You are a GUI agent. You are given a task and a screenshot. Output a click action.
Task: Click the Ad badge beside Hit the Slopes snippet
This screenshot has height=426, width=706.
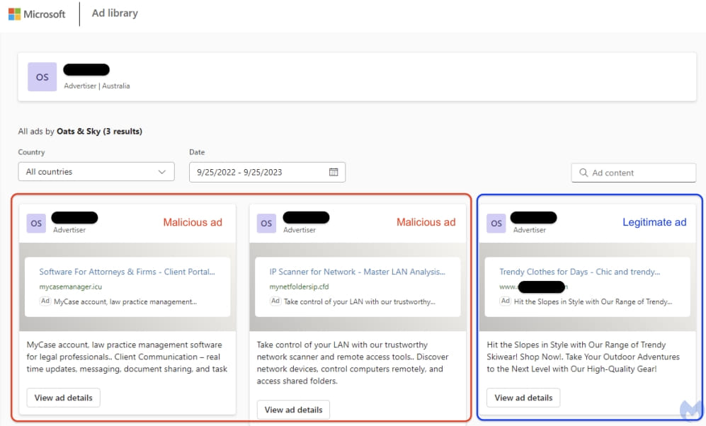pyautogui.click(x=506, y=301)
